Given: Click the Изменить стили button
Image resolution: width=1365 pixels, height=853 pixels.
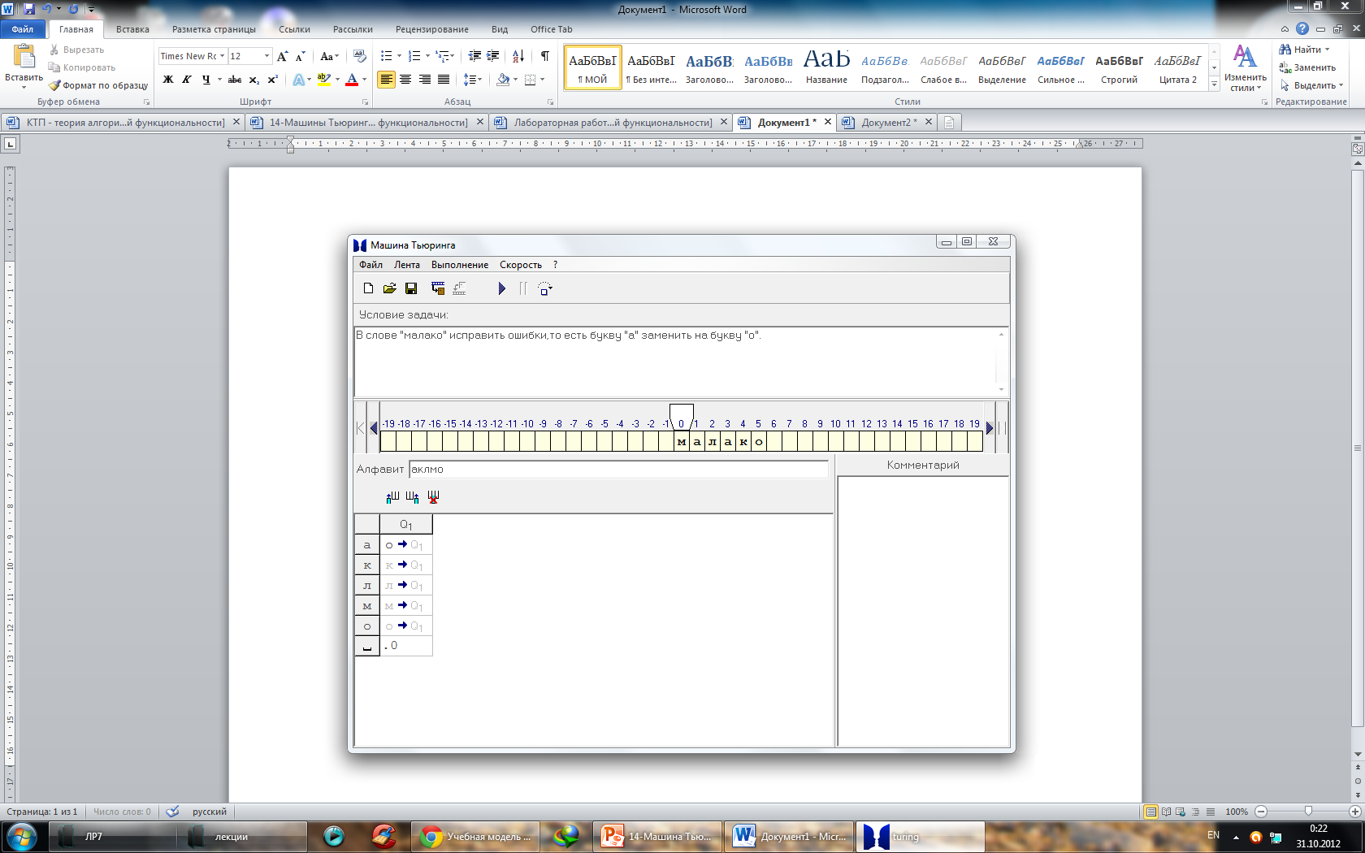Looking at the screenshot, I should (x=1245, y=67).
